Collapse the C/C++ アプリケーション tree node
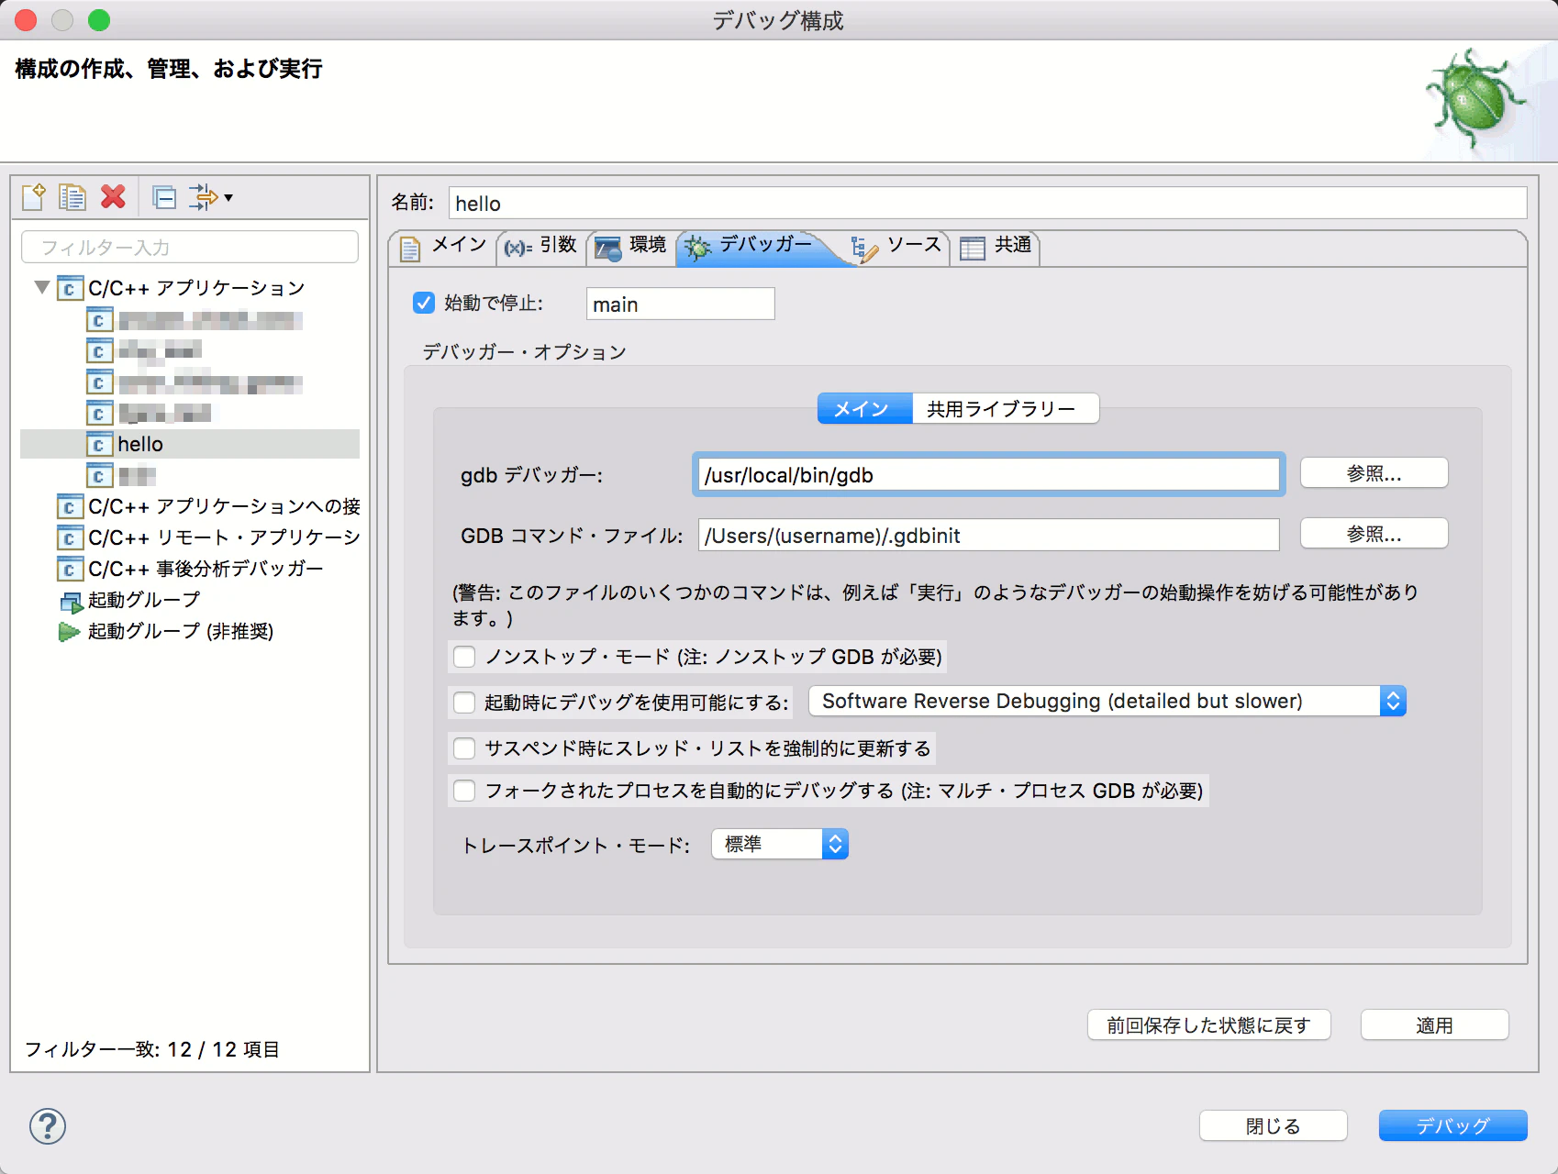 [x=42, y=287]
